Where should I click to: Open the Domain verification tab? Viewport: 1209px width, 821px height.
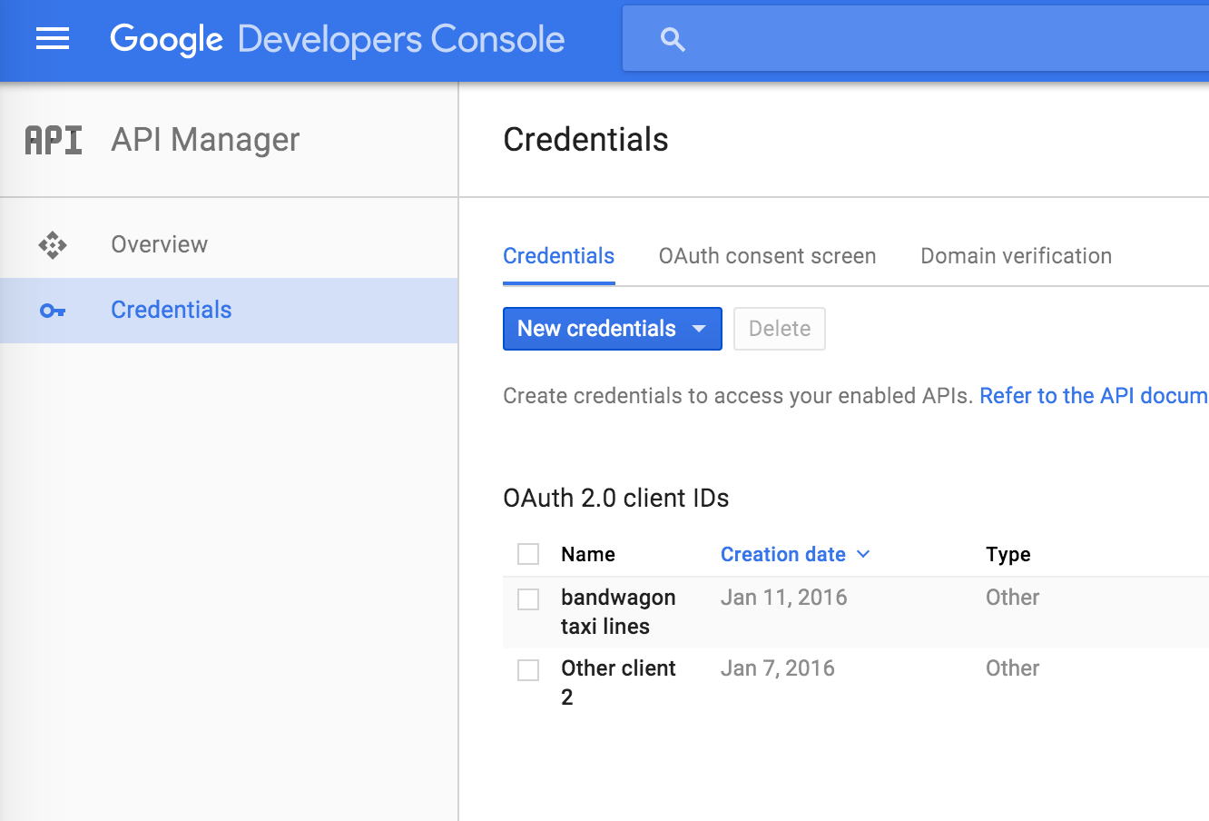click(x=1017, y=256)
